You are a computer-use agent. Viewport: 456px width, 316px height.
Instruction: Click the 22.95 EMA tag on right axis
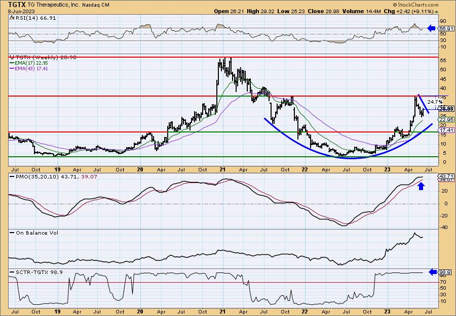[446, 120]
